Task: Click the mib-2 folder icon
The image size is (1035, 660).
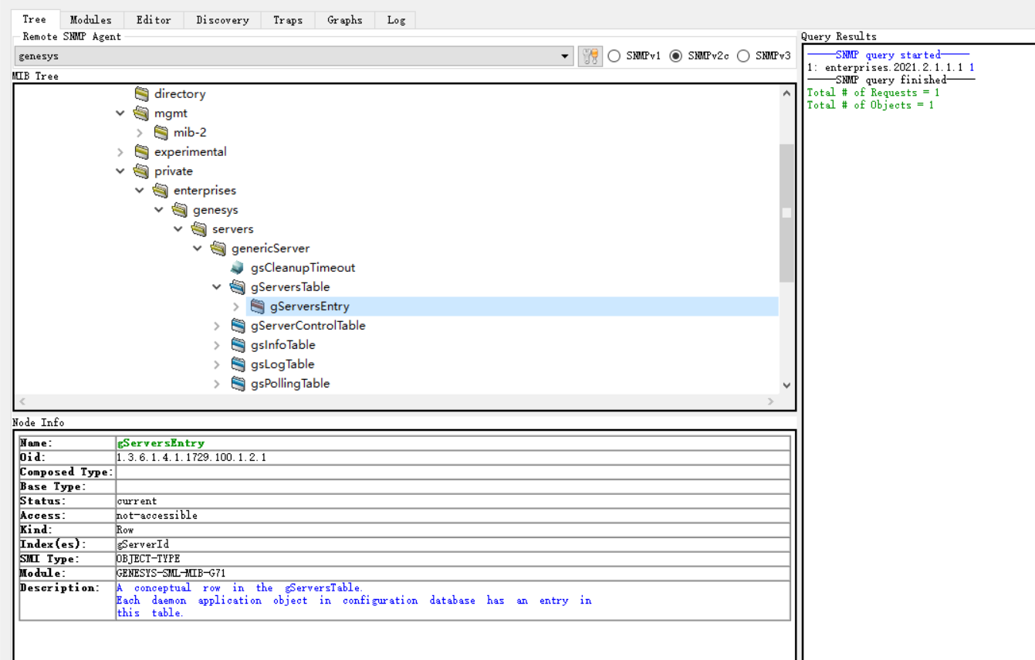Action: point(161,133)
